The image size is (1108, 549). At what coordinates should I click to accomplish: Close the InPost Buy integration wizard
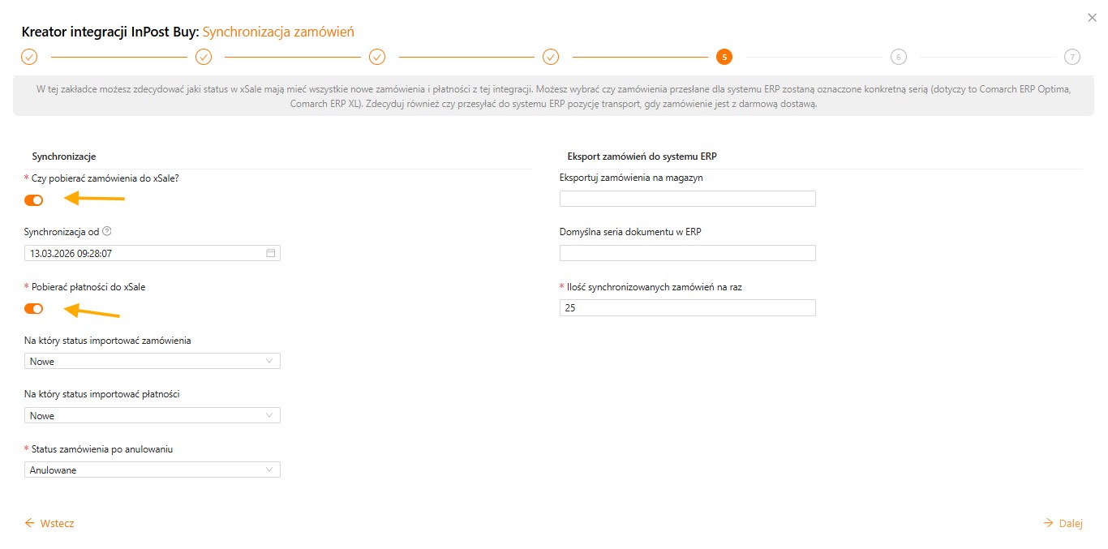(x=1091, y=17)
